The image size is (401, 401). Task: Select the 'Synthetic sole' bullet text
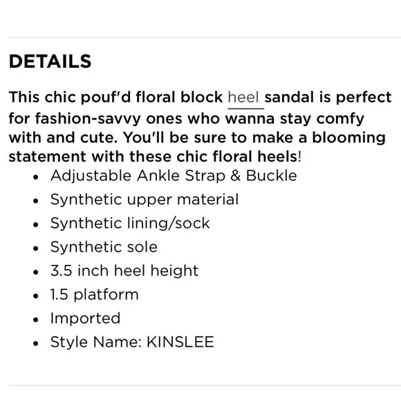click(104, 247)
